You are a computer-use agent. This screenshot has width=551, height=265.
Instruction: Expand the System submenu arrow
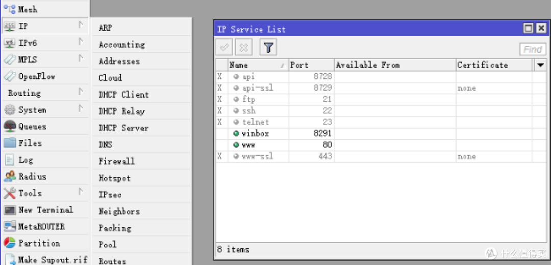(x=81, y=108)
